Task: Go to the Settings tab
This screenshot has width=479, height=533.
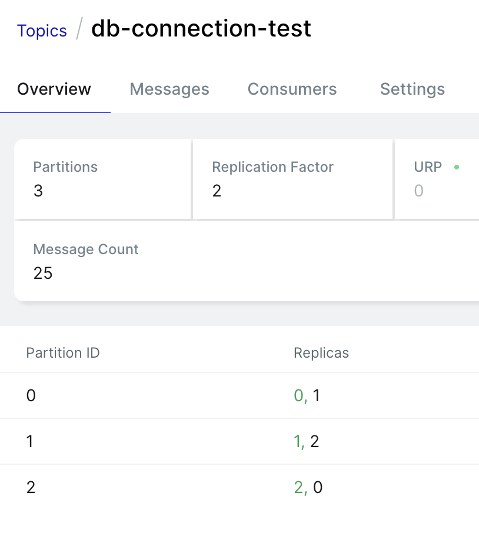Action: 413,89
